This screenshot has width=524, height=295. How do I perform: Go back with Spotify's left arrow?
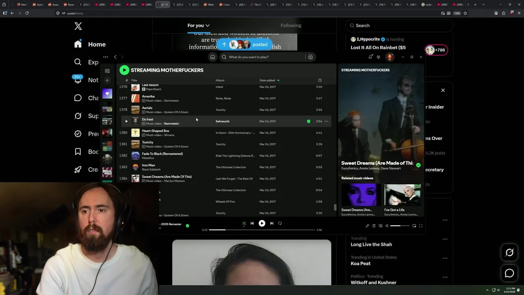coord(115,57)
